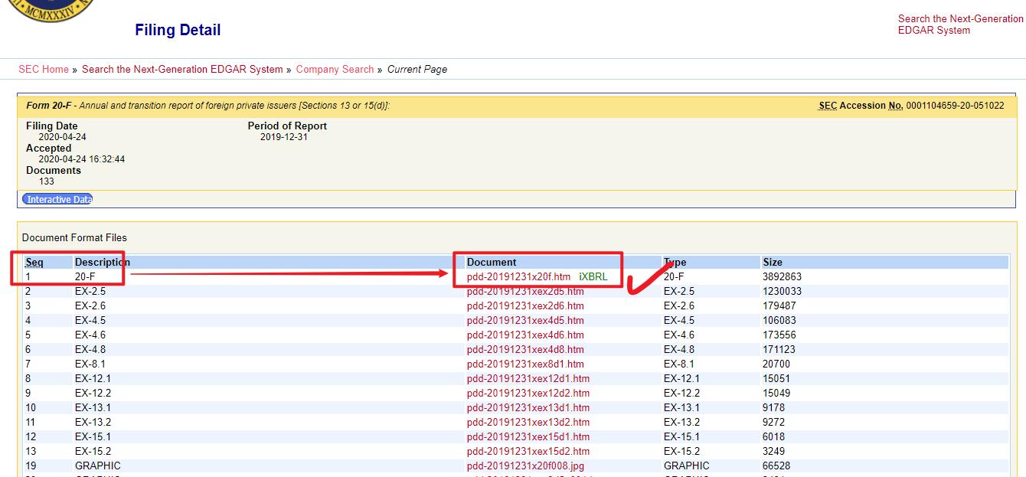Click the Seq column header
The width and height of the screenshot is (1026, 477).
pos(34,262)
